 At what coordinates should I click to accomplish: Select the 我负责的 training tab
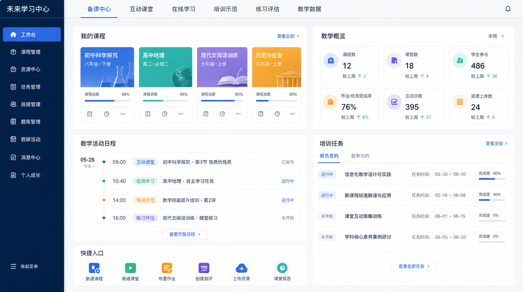pyautogui.click(x=329, y=156)
